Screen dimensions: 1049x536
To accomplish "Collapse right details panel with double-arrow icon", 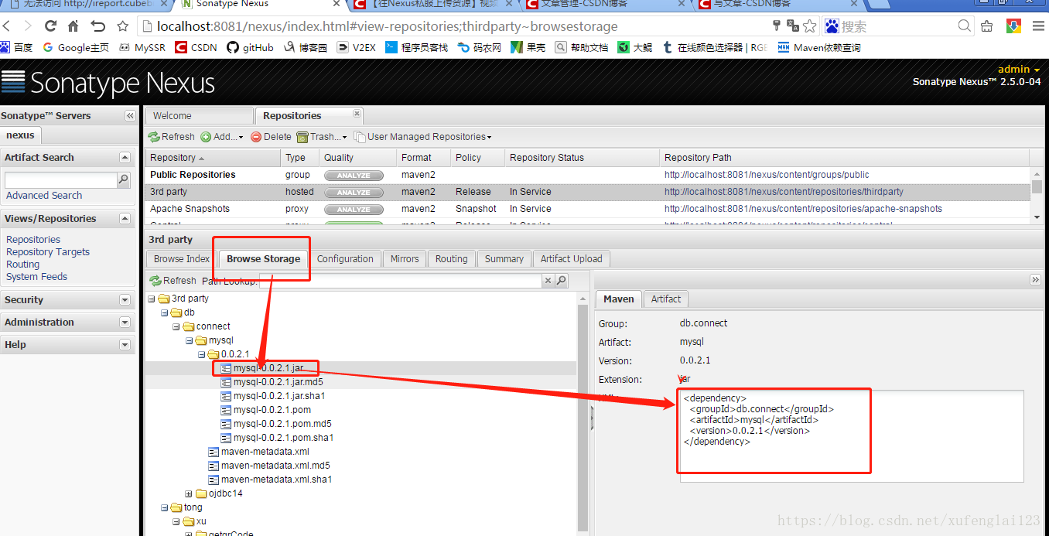I will point(1035,279).
